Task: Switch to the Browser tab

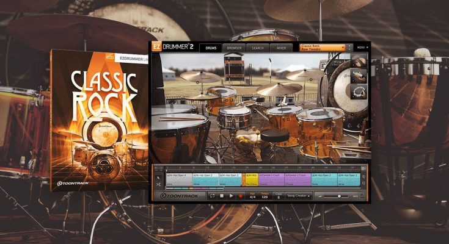Action: (234, 47)
